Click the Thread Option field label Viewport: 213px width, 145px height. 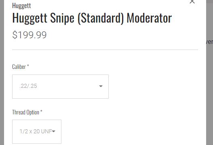point(26,112)
